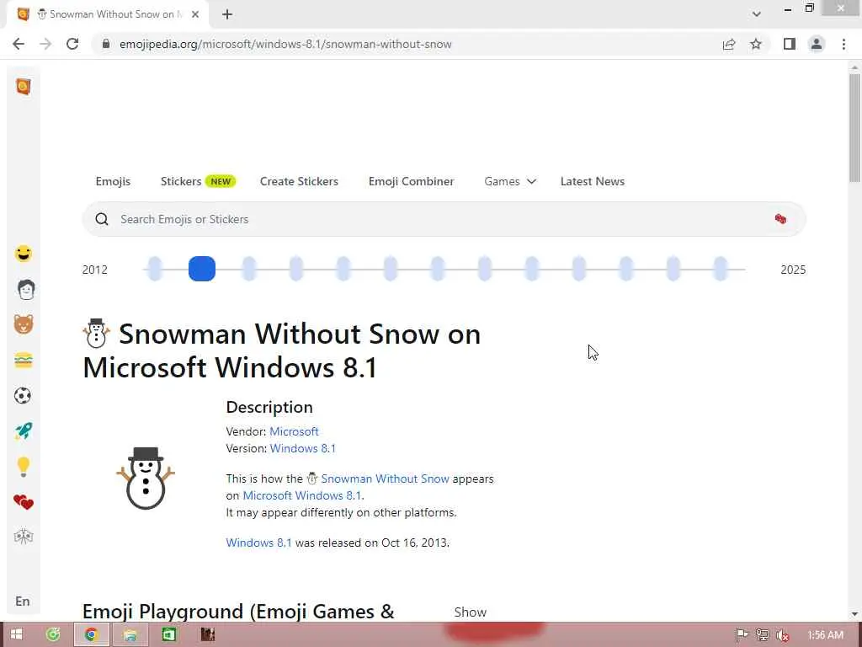Open Animals category bear icon
The height and width of the screenshot is (647, 862).
coord(23,324)
